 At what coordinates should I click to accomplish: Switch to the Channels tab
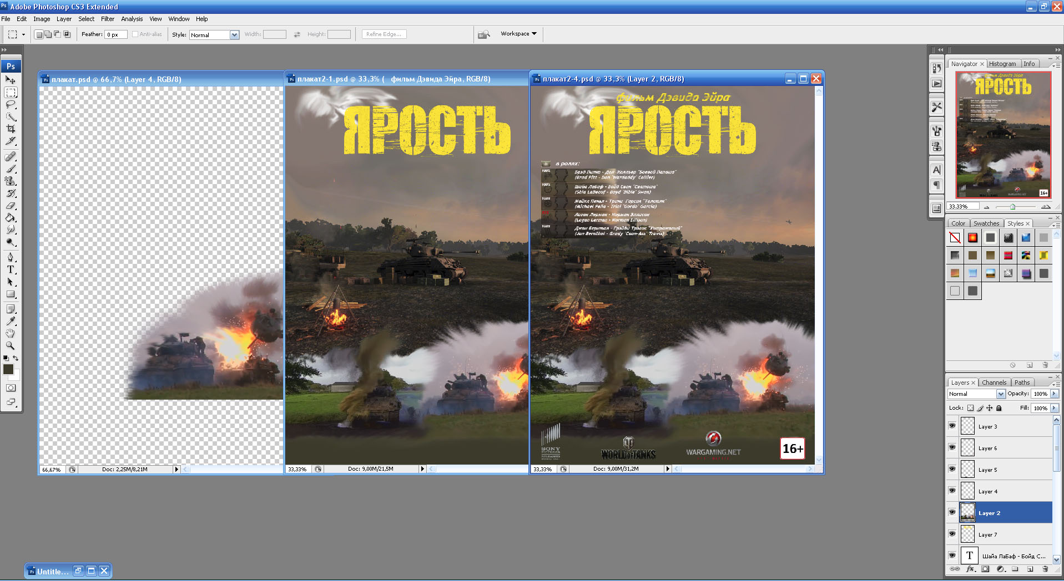click(x=994, y=383)
